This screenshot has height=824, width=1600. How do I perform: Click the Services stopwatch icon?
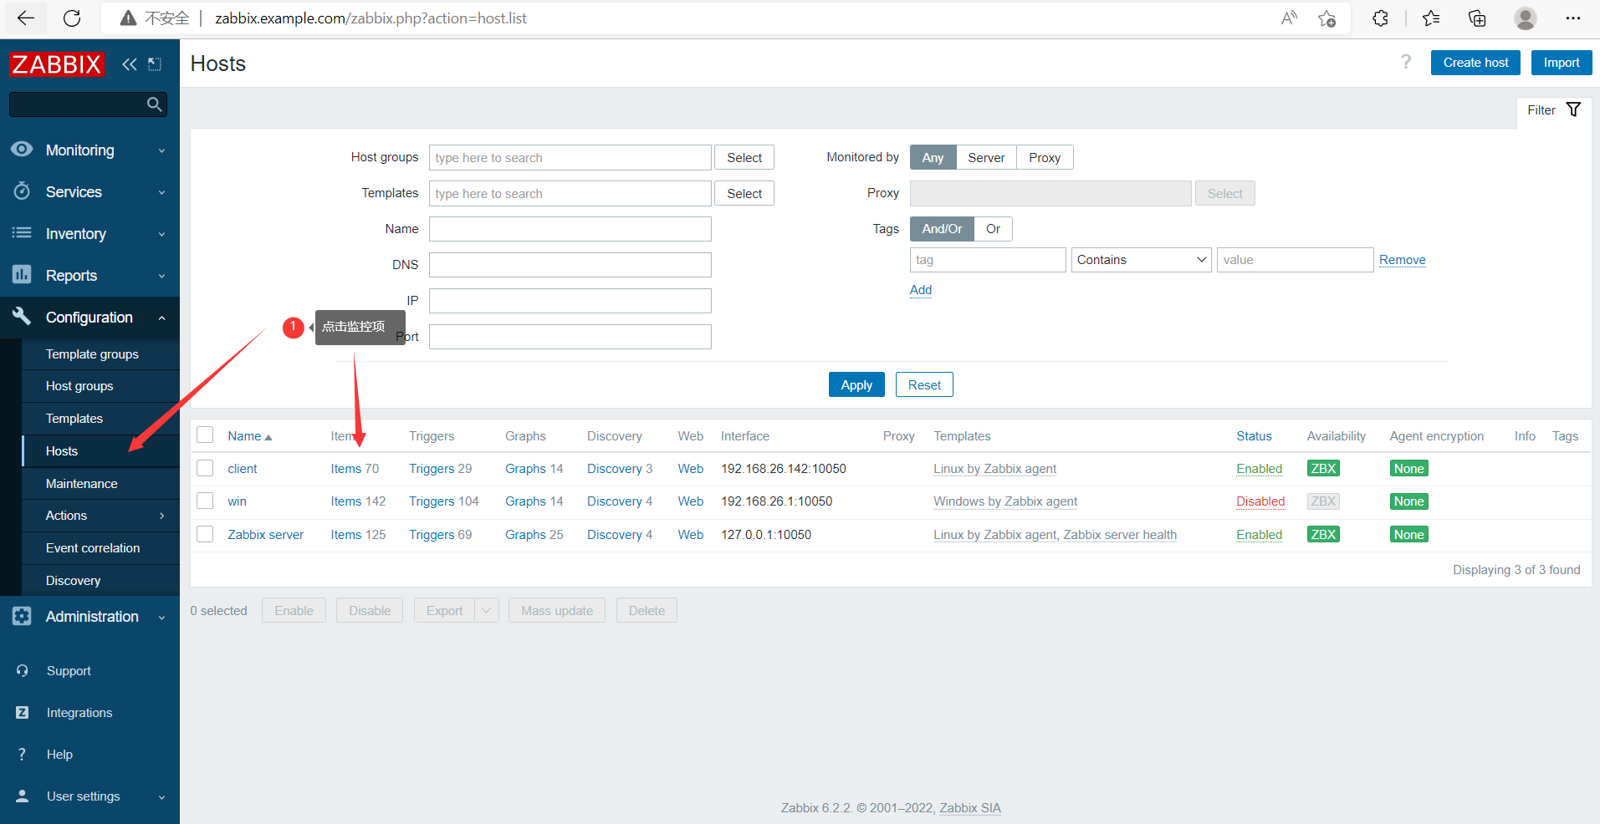coord(22,191)
